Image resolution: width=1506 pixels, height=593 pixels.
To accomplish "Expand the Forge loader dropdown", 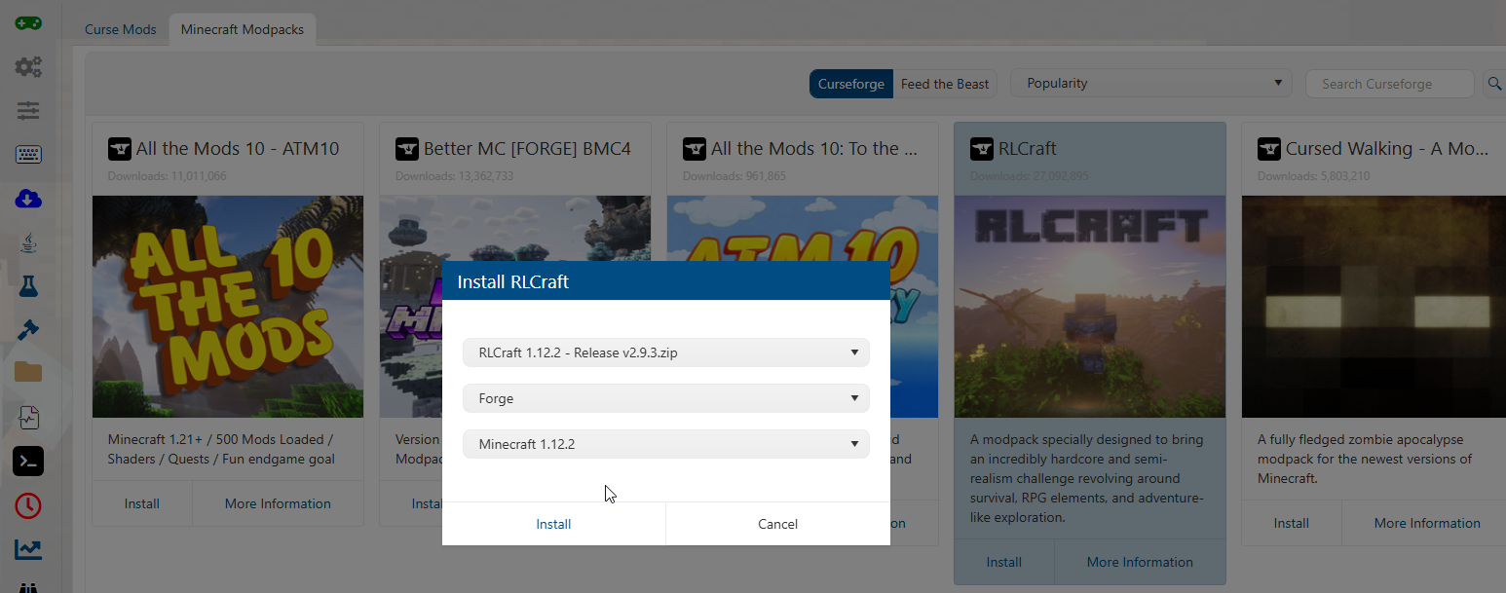I will tap(665, 398).
